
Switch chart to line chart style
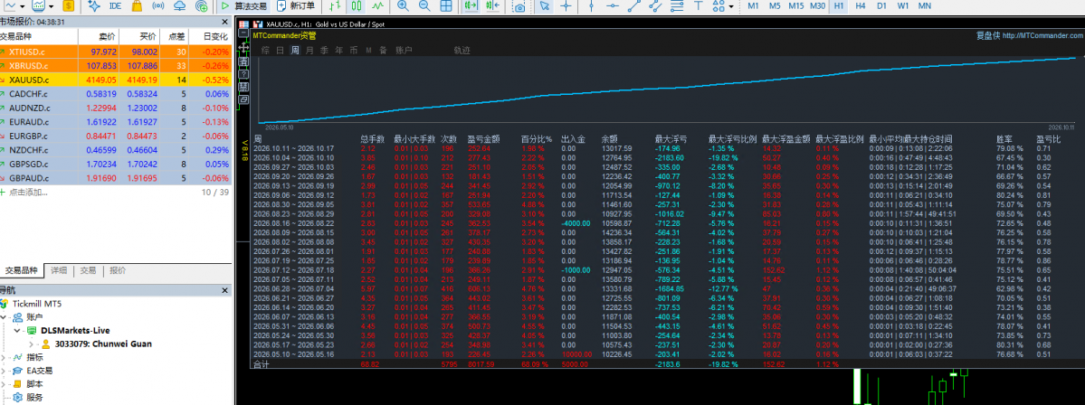377,6
